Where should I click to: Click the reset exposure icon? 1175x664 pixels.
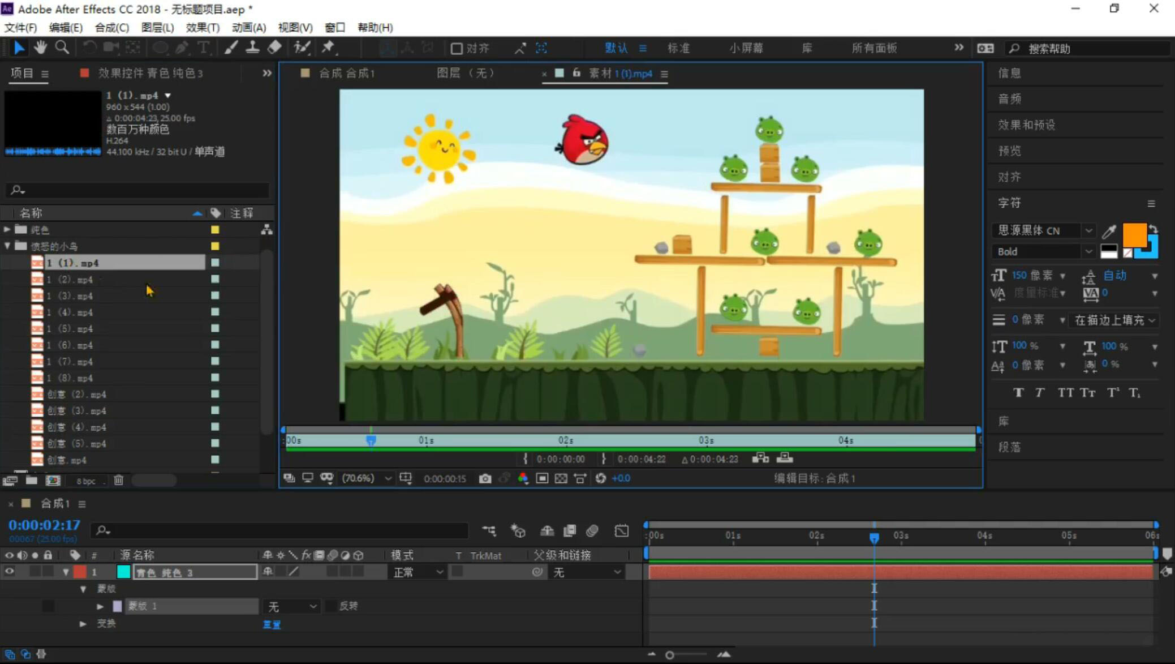tap(600, 478)
